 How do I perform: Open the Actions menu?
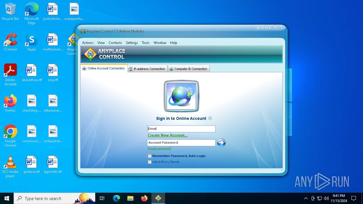tap(88, 43)
